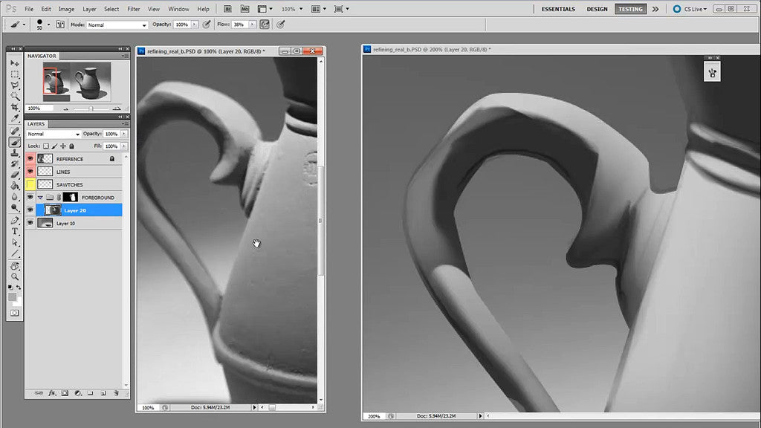Toggle the Brush panel
761x428 pixels.
[x=60, y=25]
